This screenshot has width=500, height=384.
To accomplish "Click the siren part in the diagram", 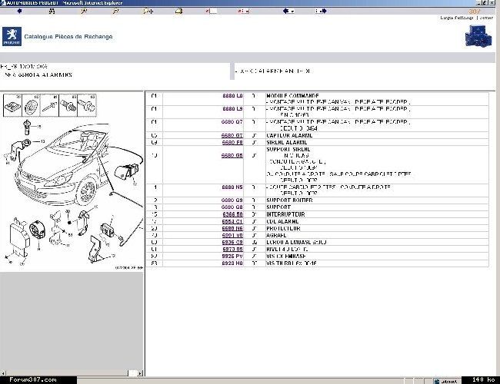I will click(38, 230).
